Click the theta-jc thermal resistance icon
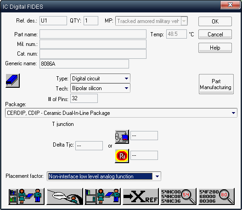 (122, 137)
